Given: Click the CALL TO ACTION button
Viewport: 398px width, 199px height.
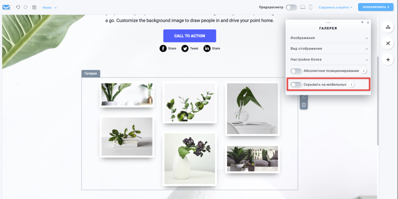Looking at the screenshot, I should click(190, 36).
